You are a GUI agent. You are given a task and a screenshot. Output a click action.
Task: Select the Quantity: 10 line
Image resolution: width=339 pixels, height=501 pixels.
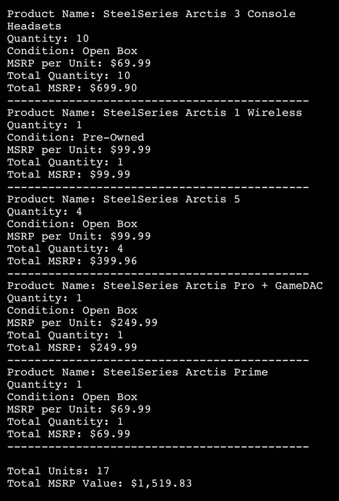[x=48, y=39]
